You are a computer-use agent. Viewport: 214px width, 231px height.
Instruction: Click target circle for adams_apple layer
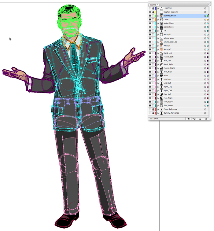tap(205, 38)
